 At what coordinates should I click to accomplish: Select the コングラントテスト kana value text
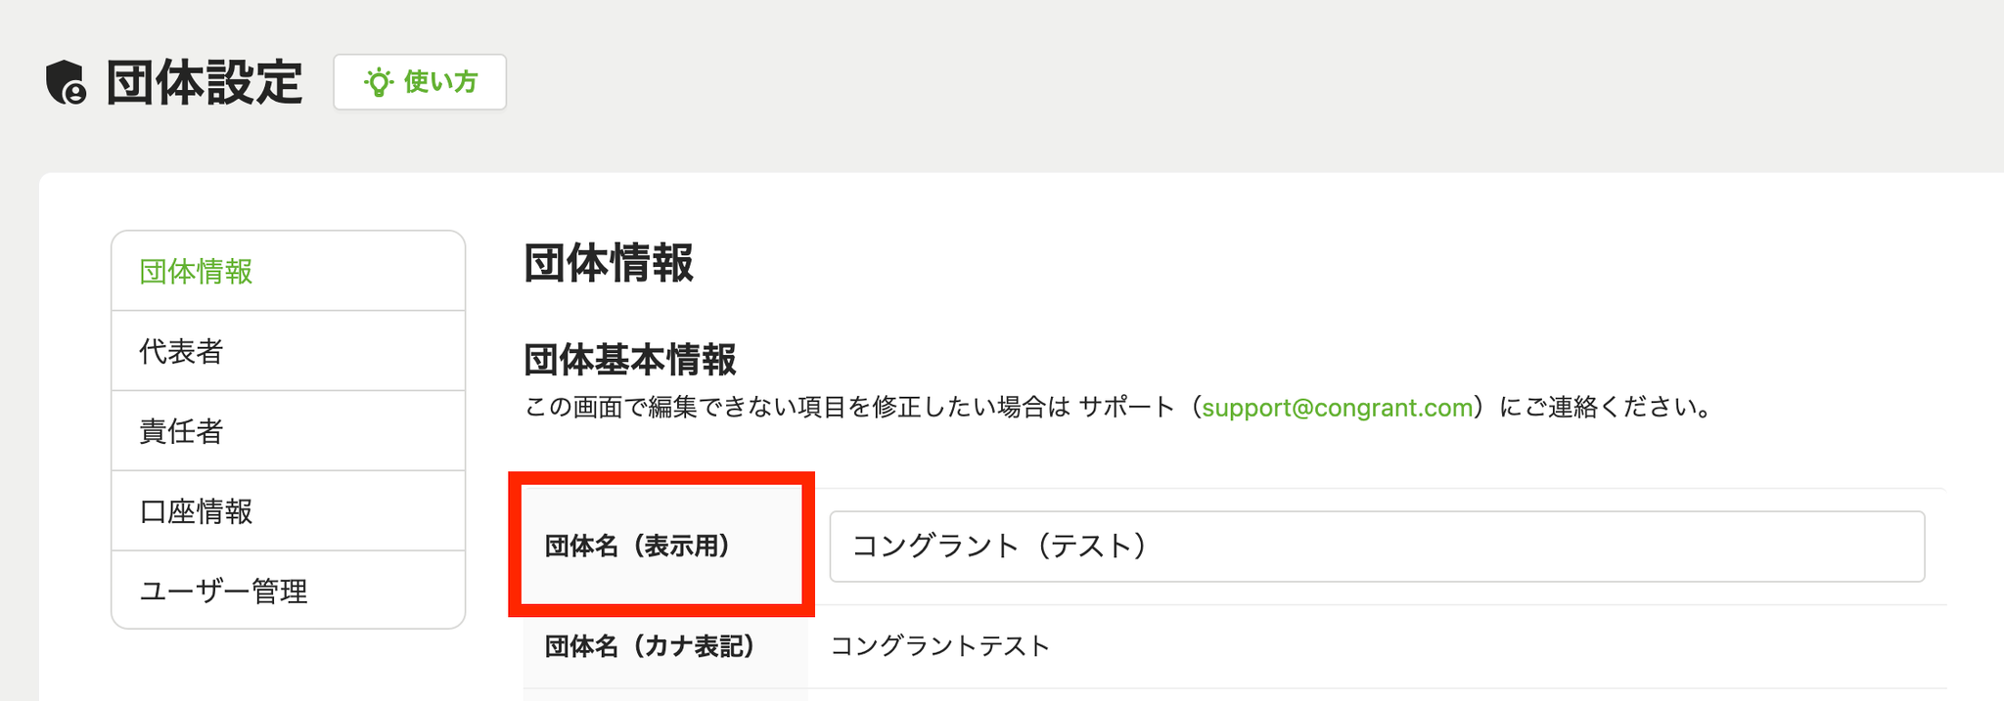point(940,646)
